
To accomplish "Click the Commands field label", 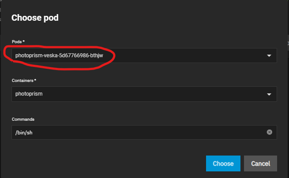I will tap(23, 119).
